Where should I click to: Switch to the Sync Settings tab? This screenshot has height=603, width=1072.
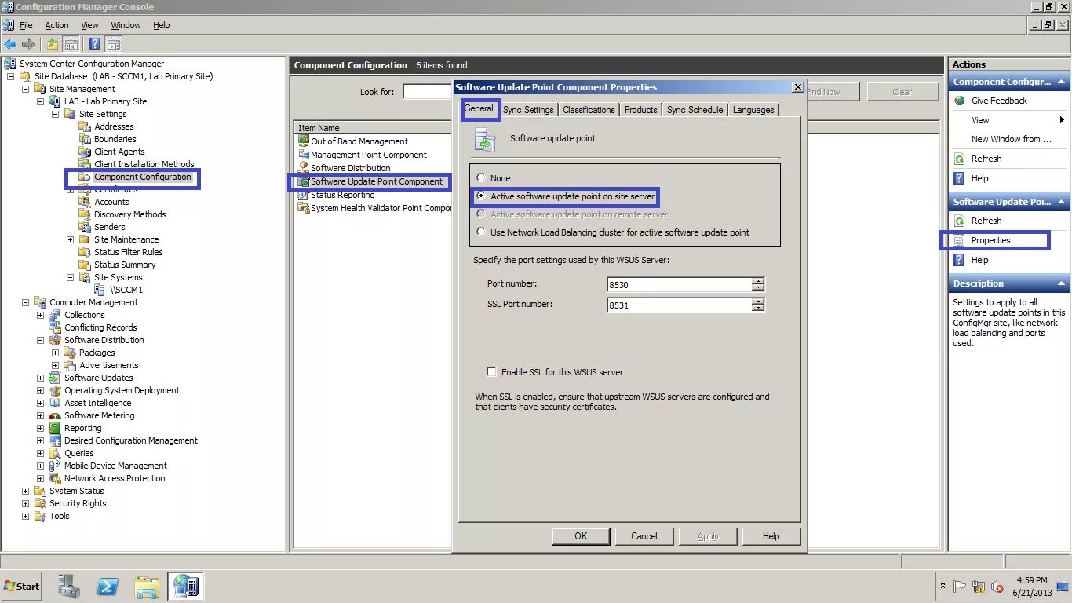point(528,110)
